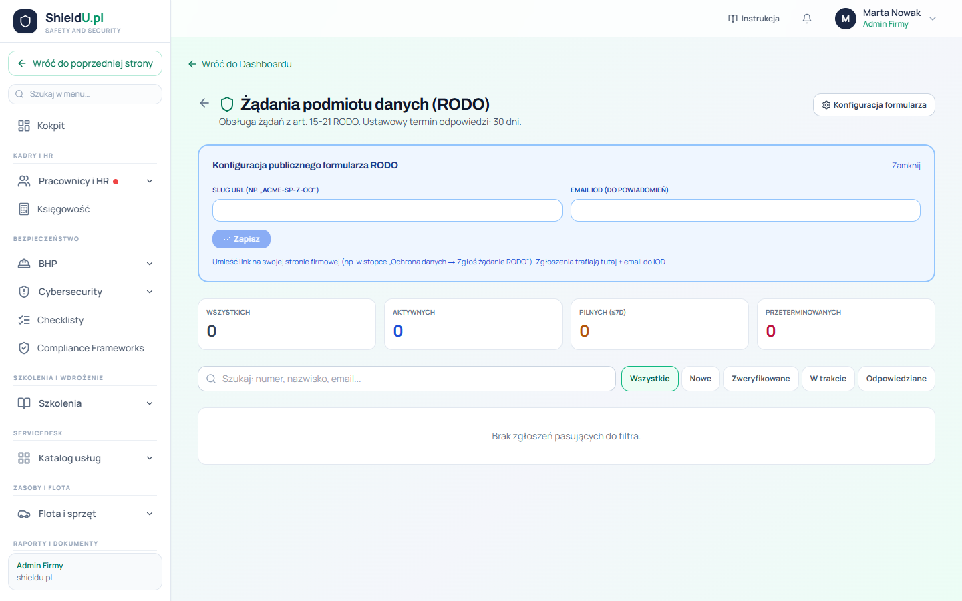Open Compliance Frameworks from the sidebar
Image resolution: width=962 pixels, height=601 pixels.
click(x=85, y=348)
